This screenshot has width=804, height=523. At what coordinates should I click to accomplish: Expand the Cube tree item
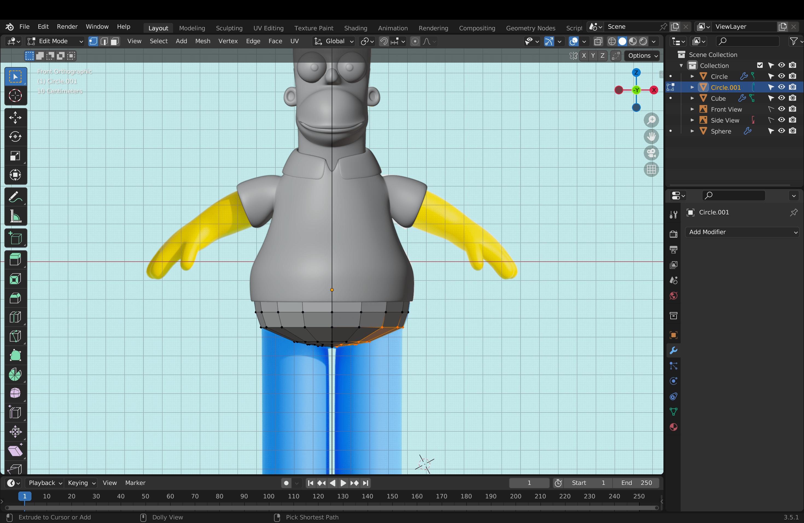[x=692, y=98]
